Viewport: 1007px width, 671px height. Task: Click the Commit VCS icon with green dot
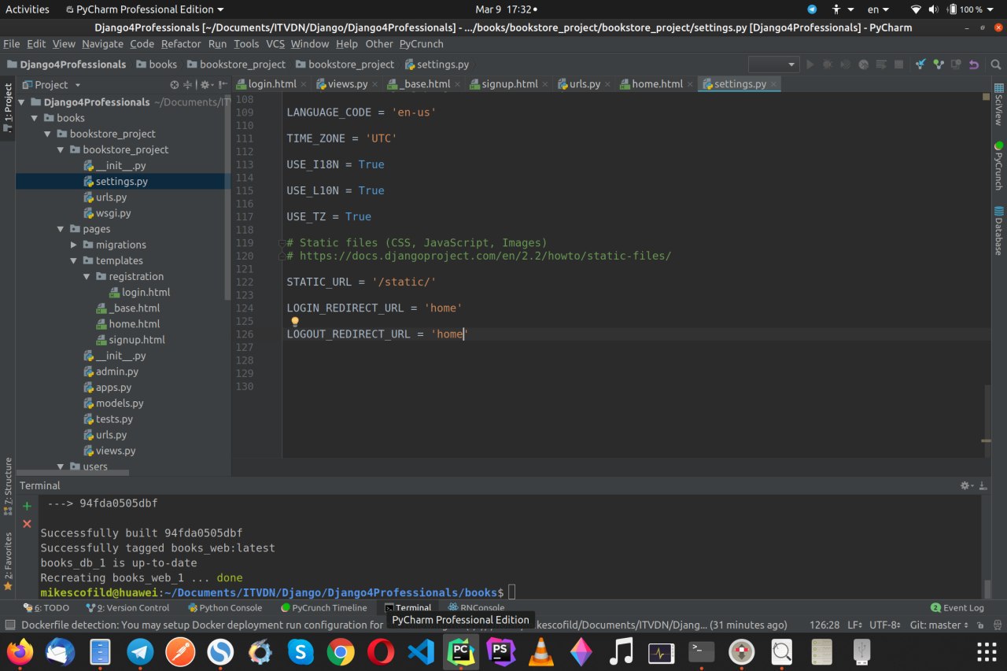pyautogui.click(x=938, y=65)
